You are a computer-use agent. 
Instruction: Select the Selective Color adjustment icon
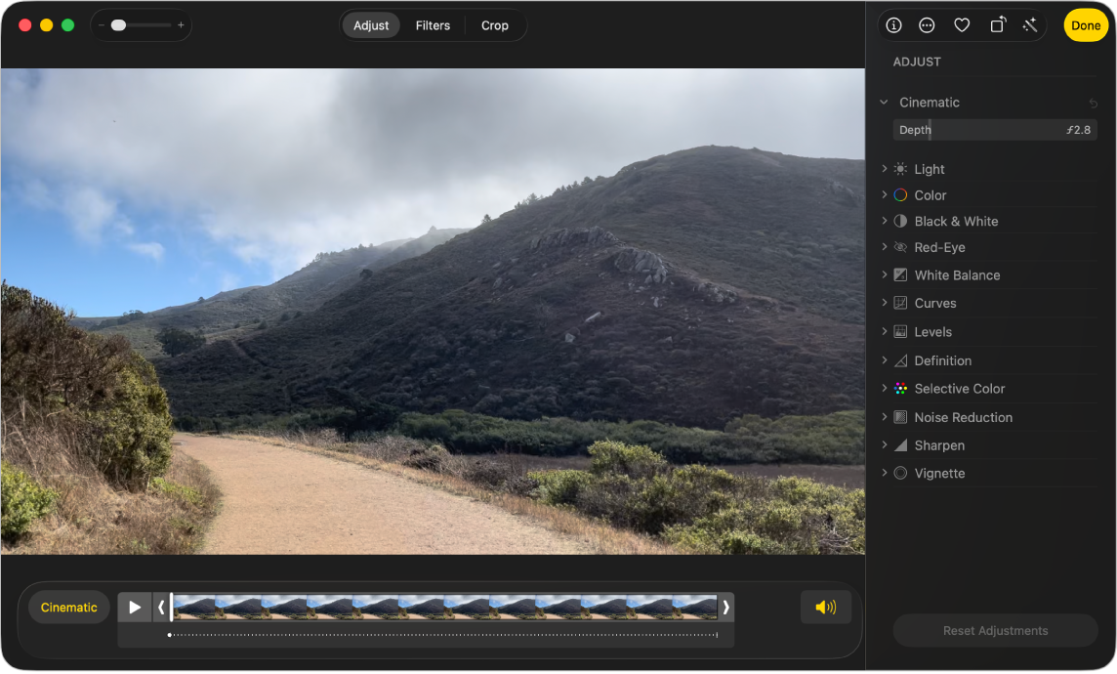click(x=899, y=388)
